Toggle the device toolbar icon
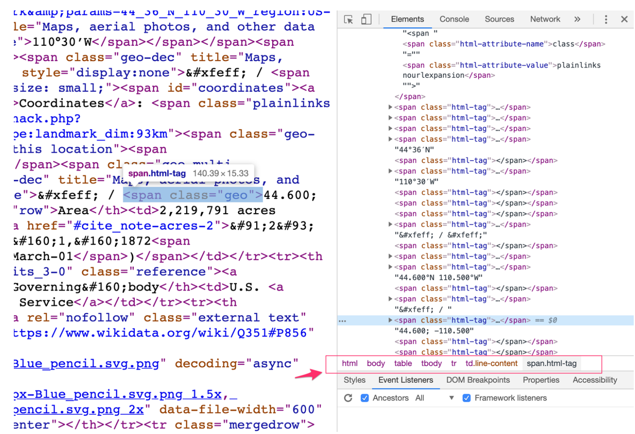This screenshot has width=635, height=434. (x=366, y=19)
